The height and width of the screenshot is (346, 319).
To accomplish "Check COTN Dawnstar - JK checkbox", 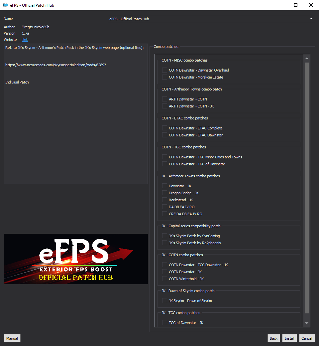I will point(164,272).
